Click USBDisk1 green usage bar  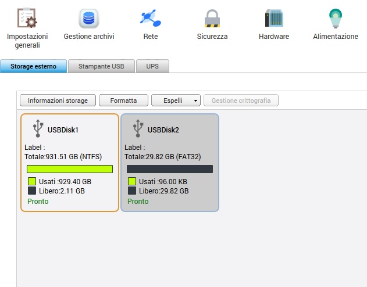coord(69,169)
